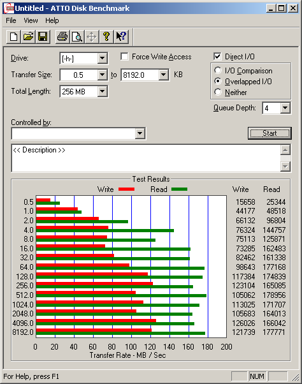Click the window resize grip in status bar

296,377
